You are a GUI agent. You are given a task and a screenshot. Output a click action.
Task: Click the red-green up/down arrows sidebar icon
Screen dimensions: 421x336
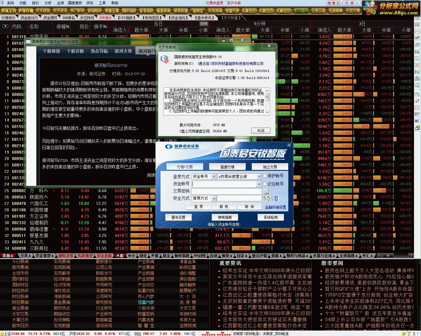pos(417,101)
